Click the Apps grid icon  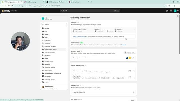(x=43, y=58)
